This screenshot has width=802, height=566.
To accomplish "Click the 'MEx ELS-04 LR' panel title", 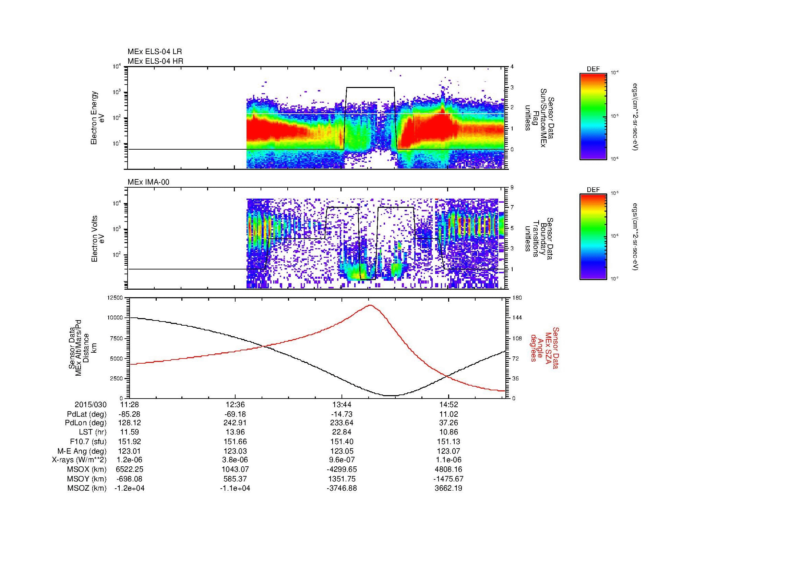I will click(x=155, y=52).
